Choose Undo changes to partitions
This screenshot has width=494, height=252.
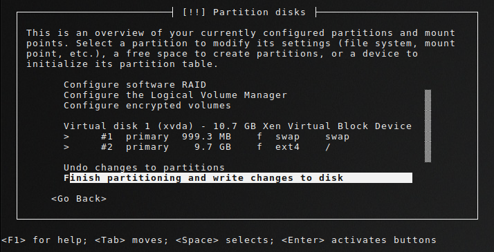tap(144, 168)
